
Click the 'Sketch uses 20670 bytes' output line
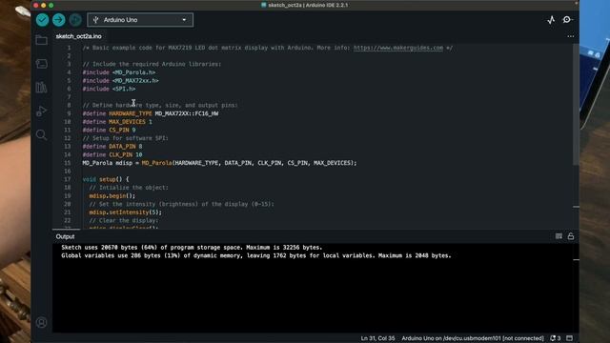[x=192, y=248]
